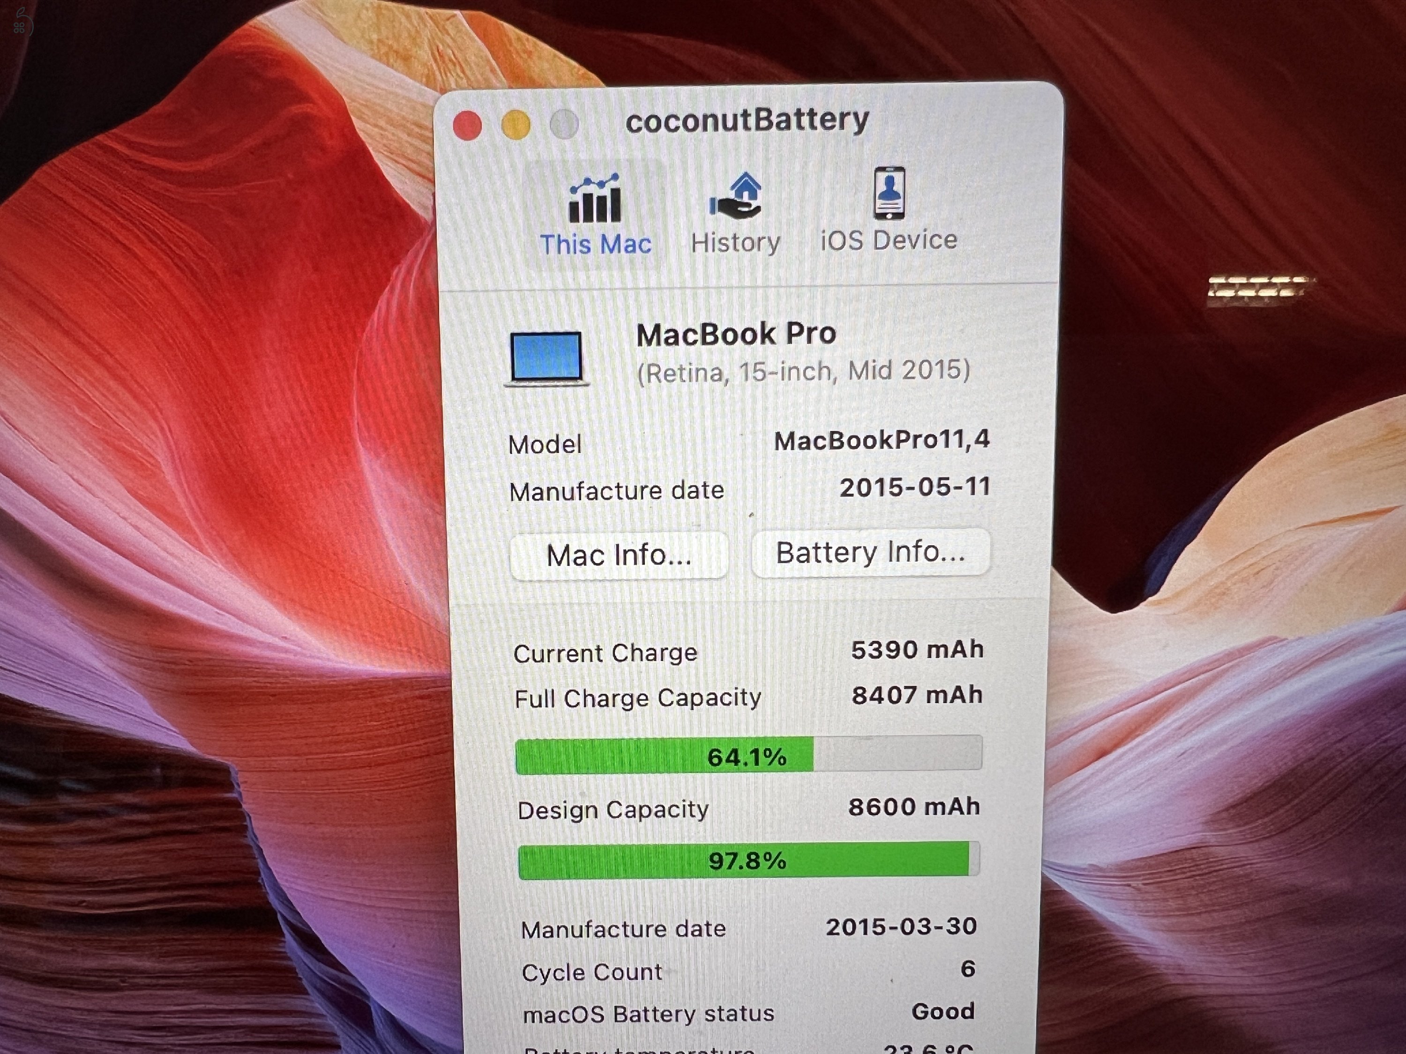Click the coconutBattery window title
The width and height of the screenshot is (1406, 1054).
[747, 120]
